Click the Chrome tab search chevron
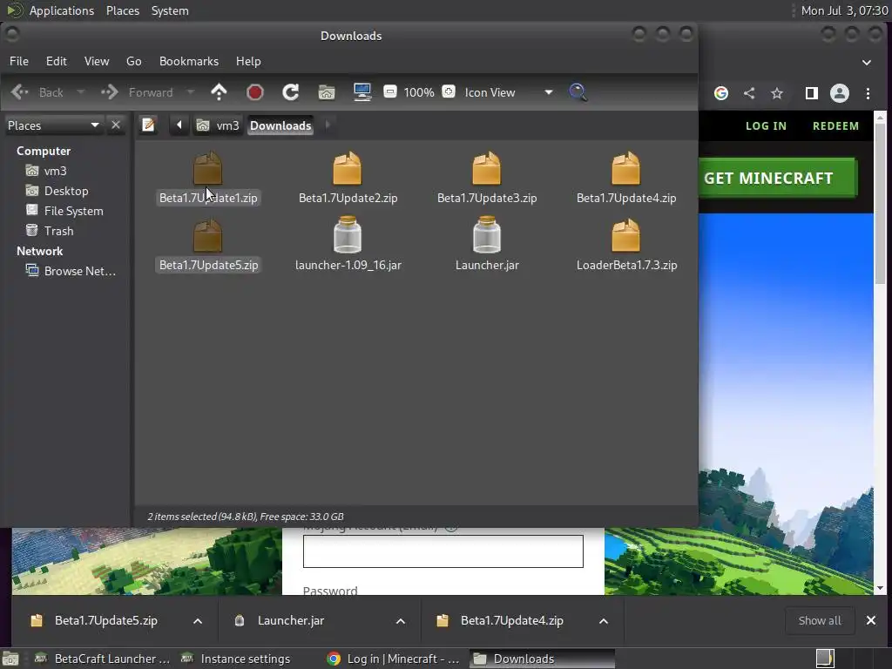This screenshot has width=892, height=669. click(x=867, y=63)
